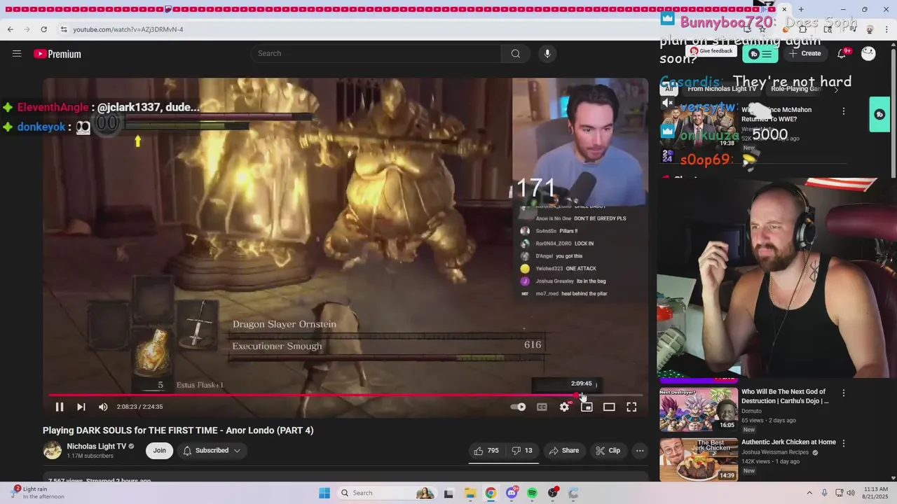The width and height of the screenshot is (897, 504).
Task: Open the green 1b extension menu button
Action: [760, 54]
